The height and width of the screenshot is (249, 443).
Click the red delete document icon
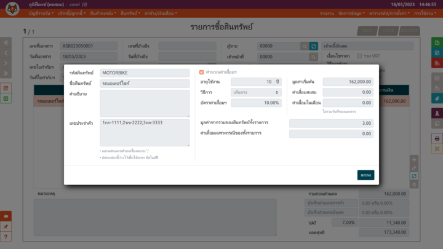(x=437, y=63)
